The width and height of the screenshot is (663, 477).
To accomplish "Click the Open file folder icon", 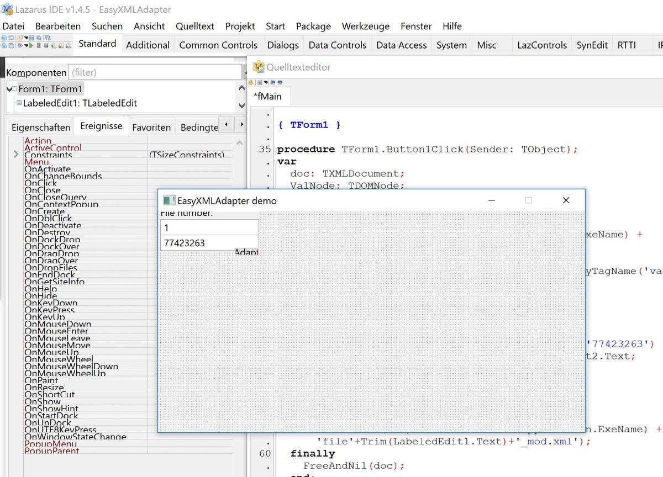I will pos(20,38).
